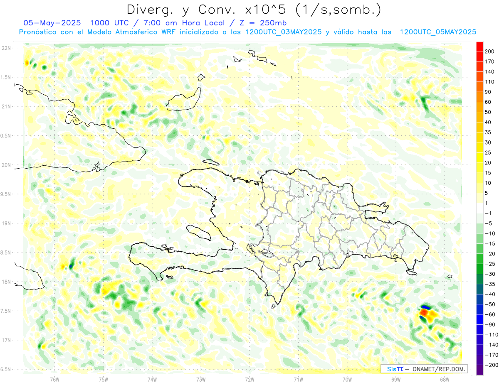Pick the legend swatch between -60 and -90

click(479, 319)
